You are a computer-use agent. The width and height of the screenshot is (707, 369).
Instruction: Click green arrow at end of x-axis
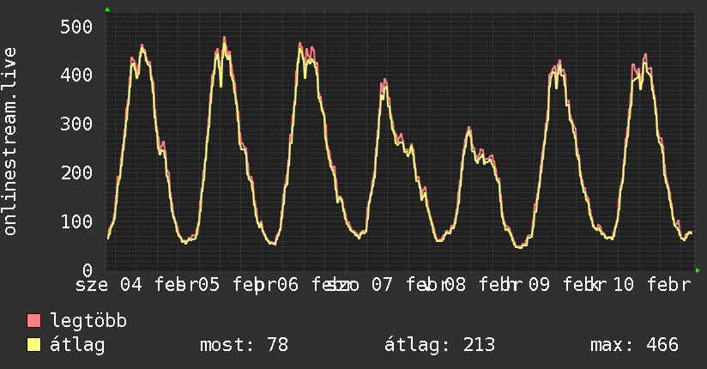pos(698,270)
